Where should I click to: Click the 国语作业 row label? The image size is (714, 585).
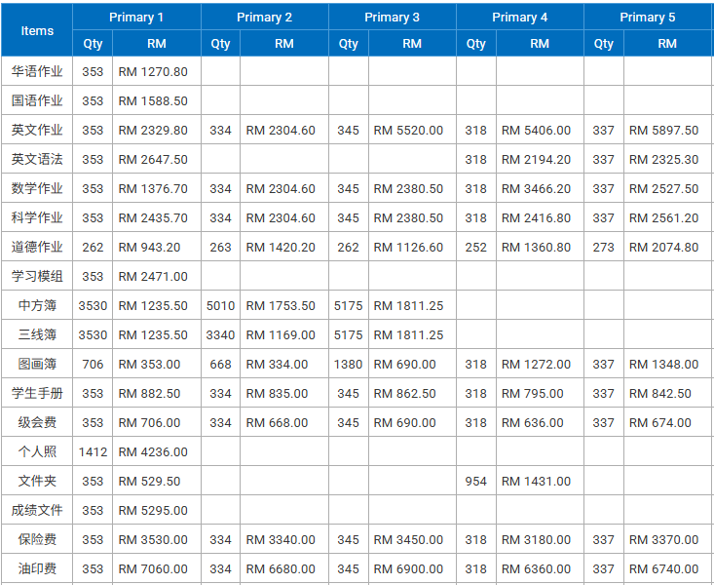(37, 100)
